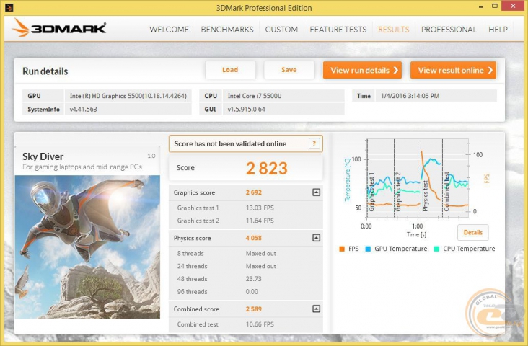528x346 pixels.
Task: Collapse the Graphics score section
Action: click(316, 192)
